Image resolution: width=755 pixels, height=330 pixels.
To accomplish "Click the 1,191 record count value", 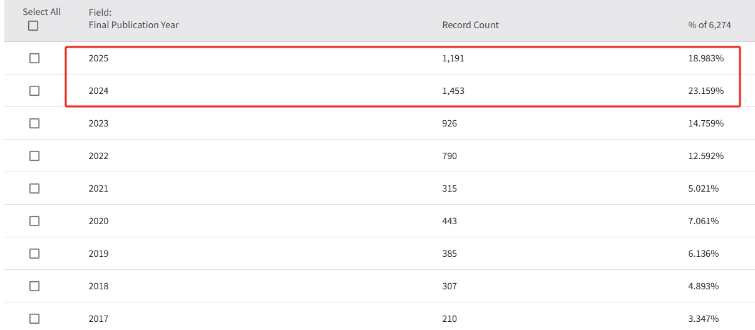I will 453,58.
